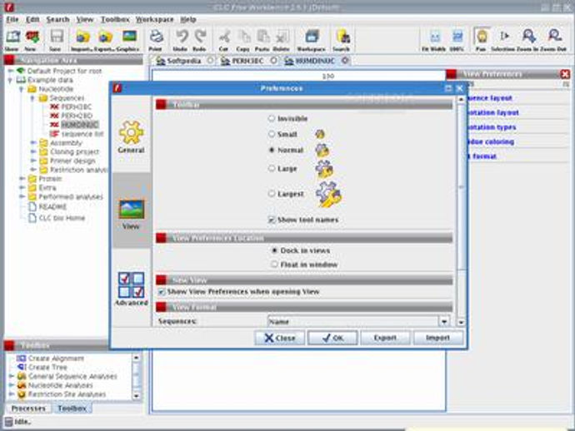Viewport: 575px width, 431px height.
Task: Click the Copy toolbar icon
Action: (x=242, y=40)
